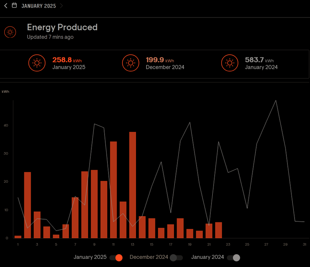Select the 258.8 kWh value

(x=67, y=60)
